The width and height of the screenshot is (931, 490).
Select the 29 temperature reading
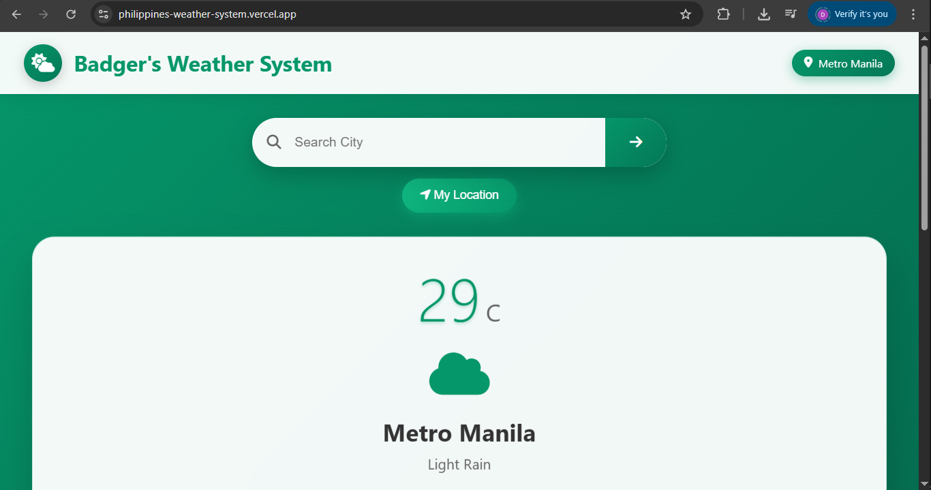click(x=448, y=301)
